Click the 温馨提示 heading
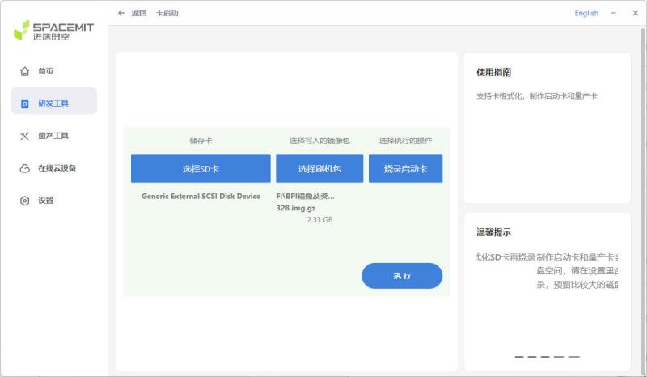 [x=493, y=232]
